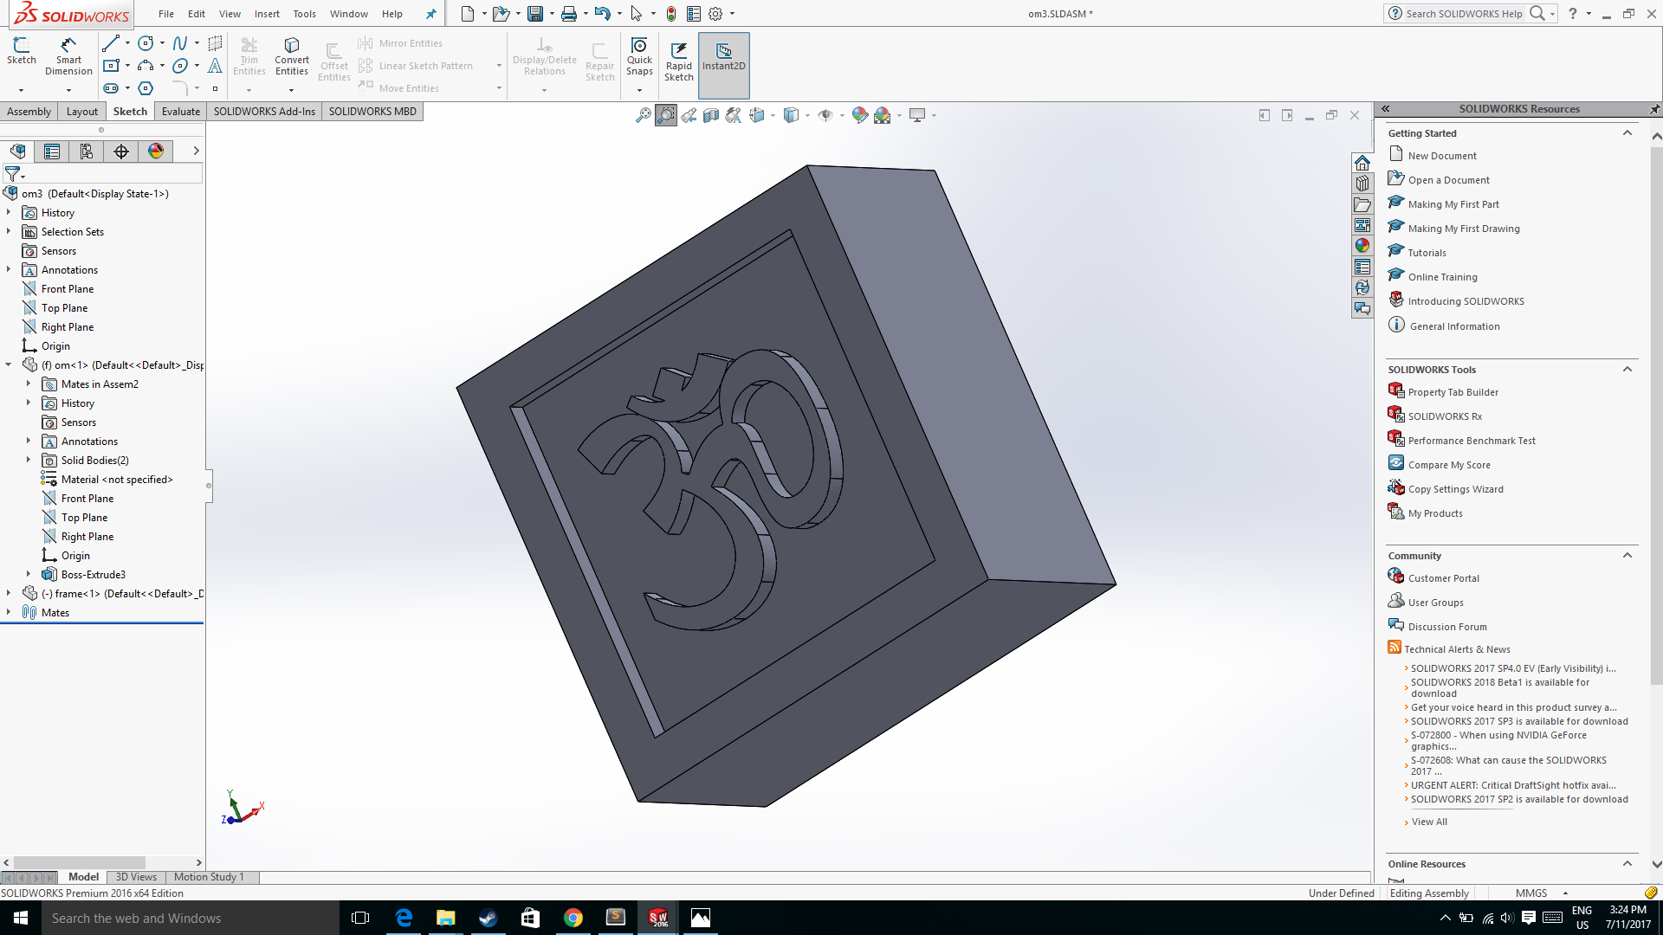Expand the Selection Sets node
The height and width of the screenshot is (935, 1663).
click(x=8, y=231)
